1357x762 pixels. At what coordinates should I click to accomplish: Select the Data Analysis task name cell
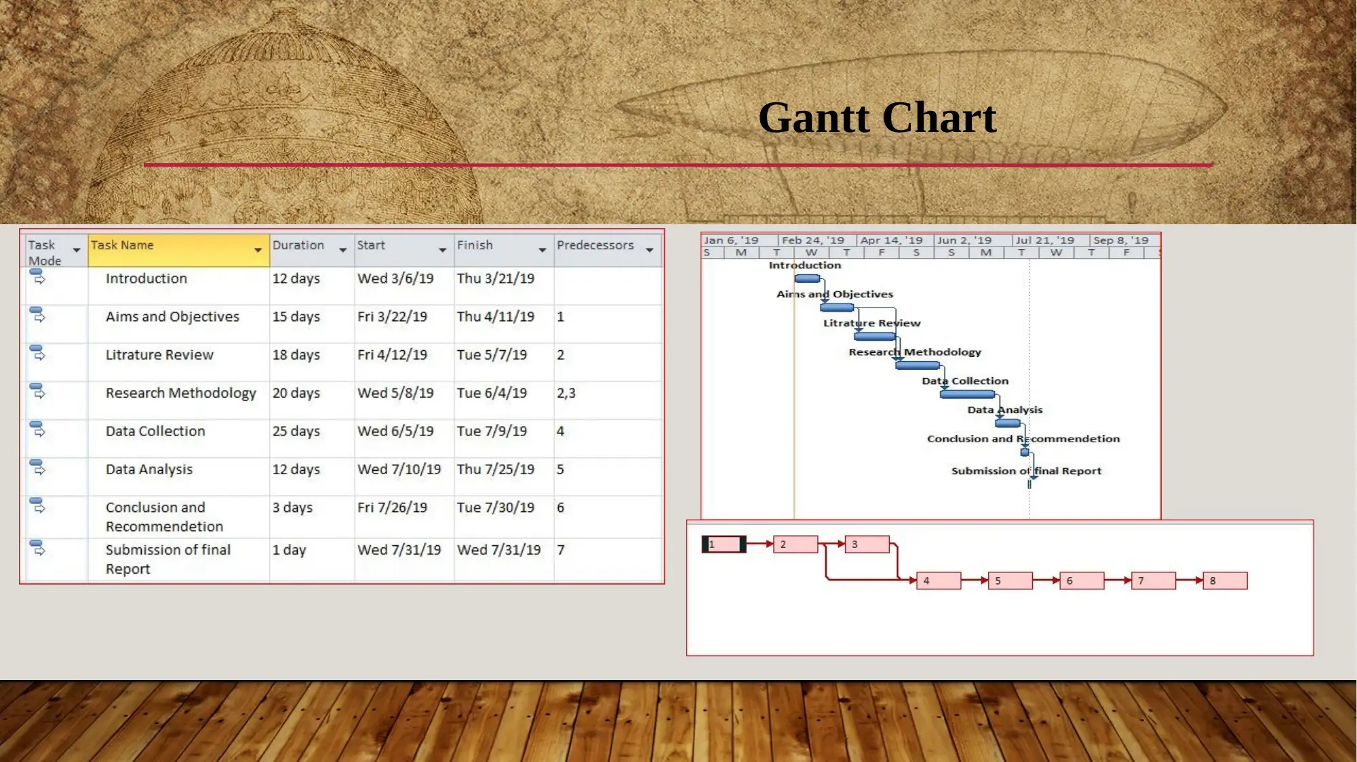click(x=178, y=476)
